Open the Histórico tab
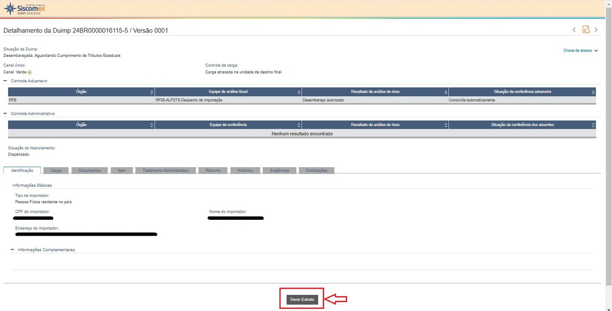The image size is (612, 311). tap(245, 170)
